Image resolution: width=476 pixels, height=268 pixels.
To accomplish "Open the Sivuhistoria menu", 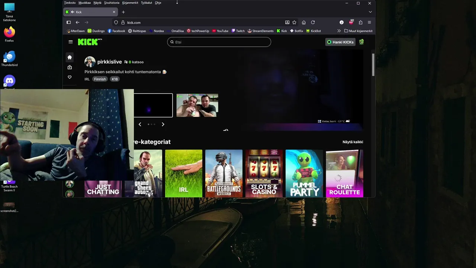I will [112, 3].
